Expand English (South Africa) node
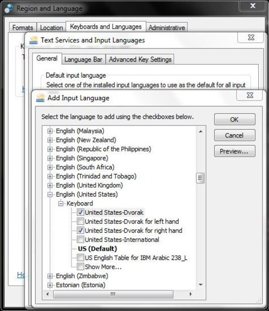 (50, 168)
